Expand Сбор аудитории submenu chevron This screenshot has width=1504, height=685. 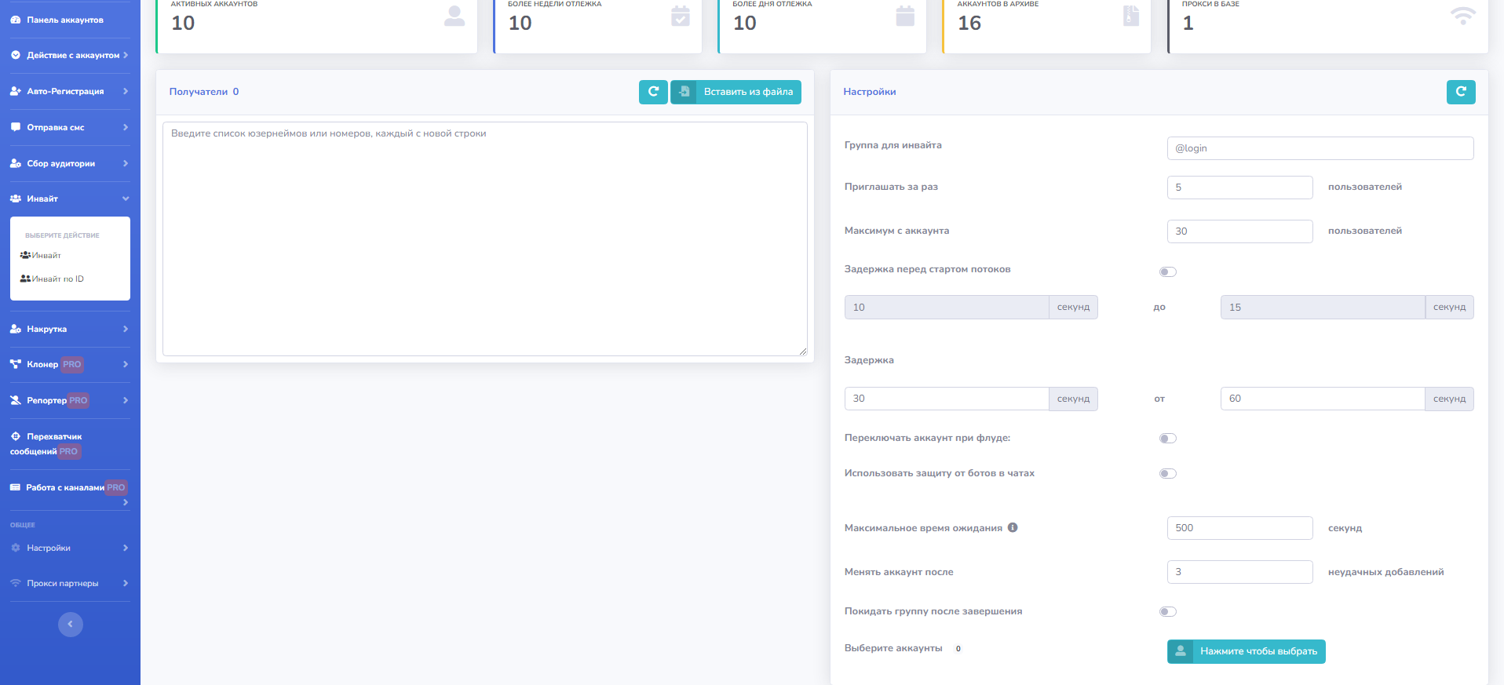click(126, 163)
